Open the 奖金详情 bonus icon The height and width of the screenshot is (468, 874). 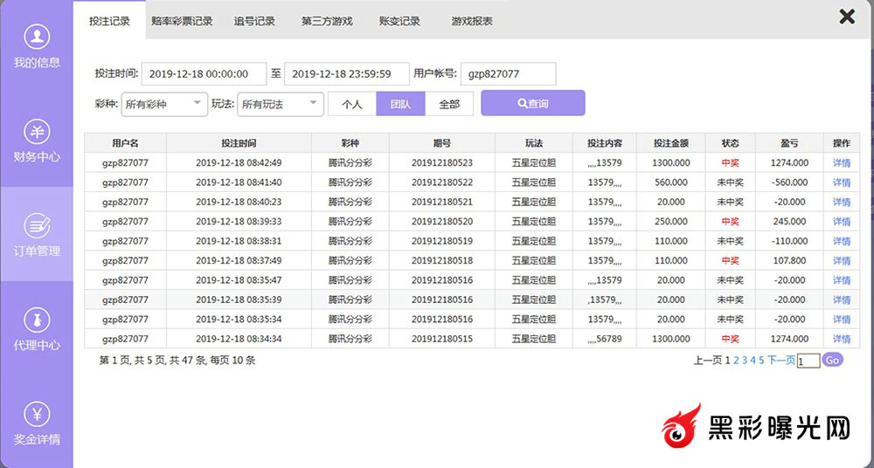pos(36,414)
